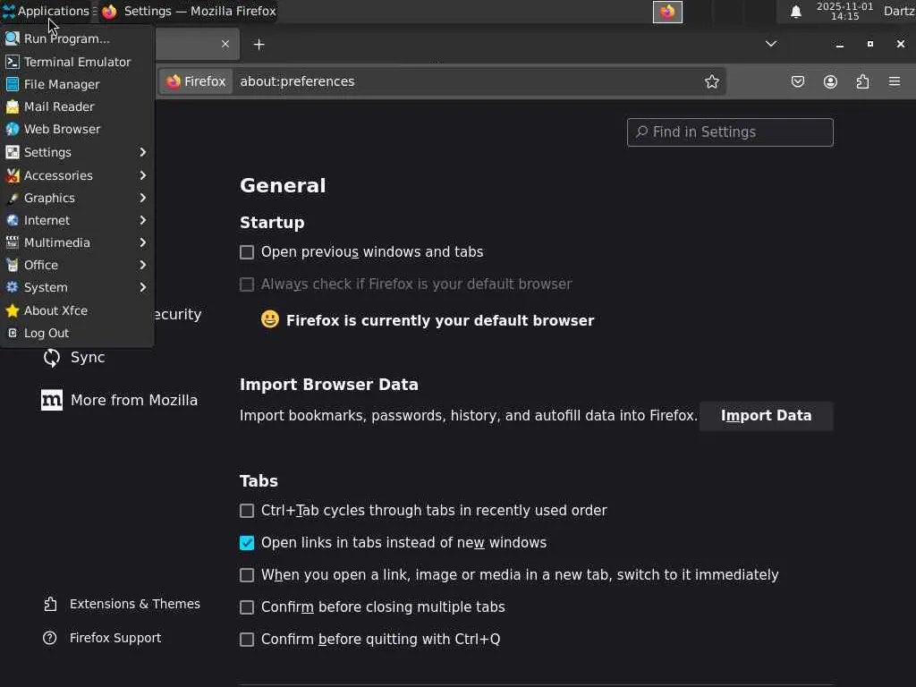
Task: Open the List all tabs dropdown
Action: [x=770, y=44]
